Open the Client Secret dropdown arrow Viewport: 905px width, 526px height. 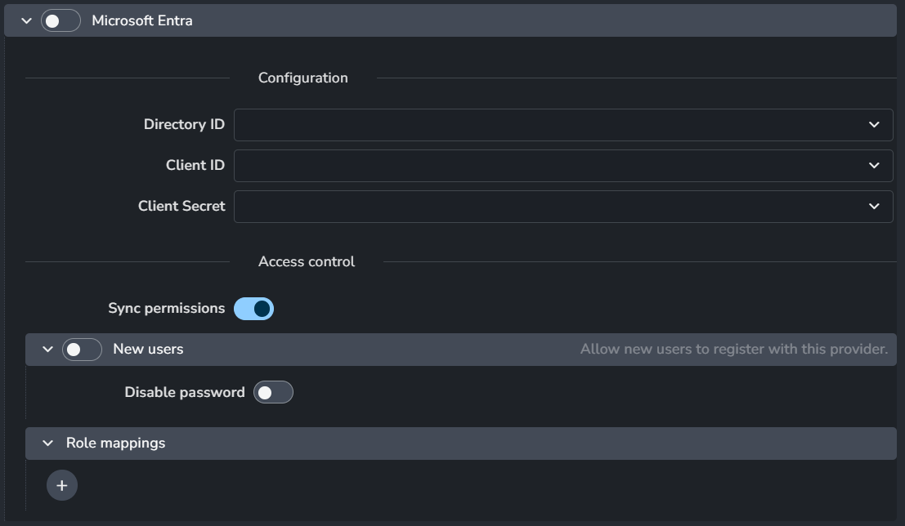(874, 207)
